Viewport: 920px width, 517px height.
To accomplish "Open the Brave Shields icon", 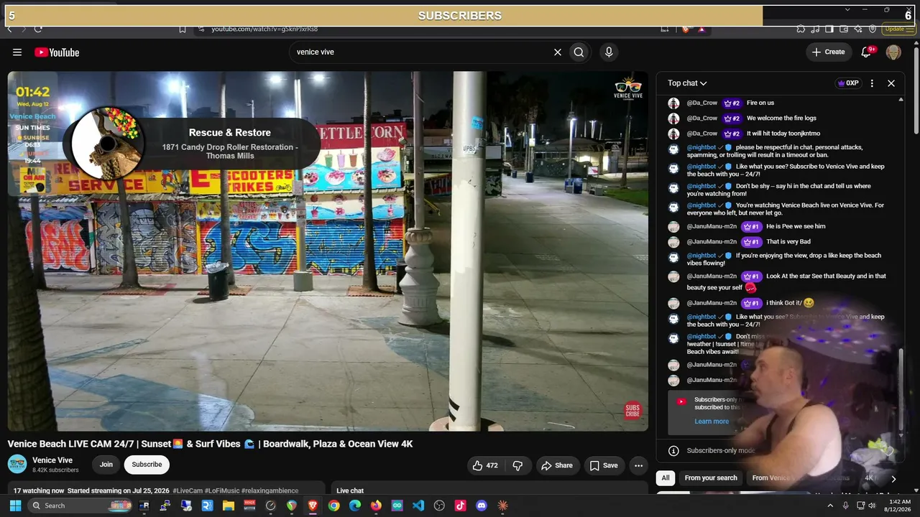I will tap(686, 29).
